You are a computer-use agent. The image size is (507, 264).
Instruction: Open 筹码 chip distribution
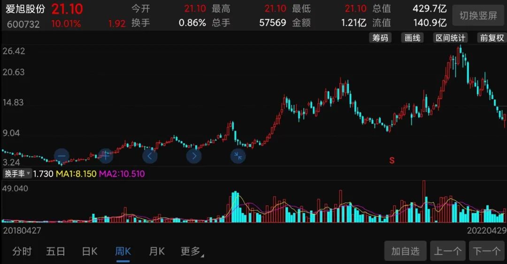coord(380,38)
